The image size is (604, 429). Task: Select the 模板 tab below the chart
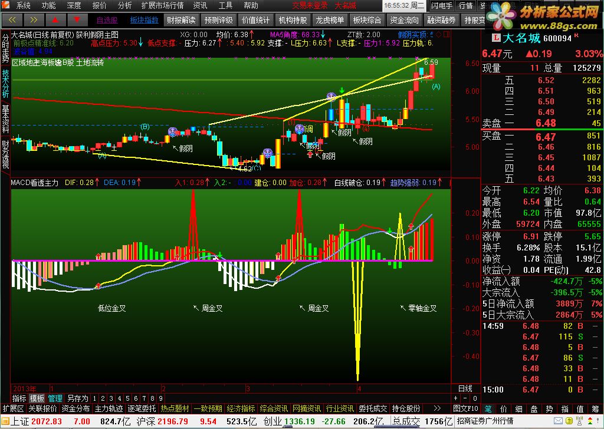pos(37,398)
